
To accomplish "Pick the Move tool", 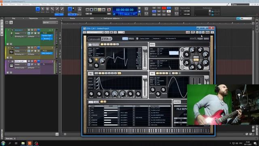I will (x=47, y=9).
